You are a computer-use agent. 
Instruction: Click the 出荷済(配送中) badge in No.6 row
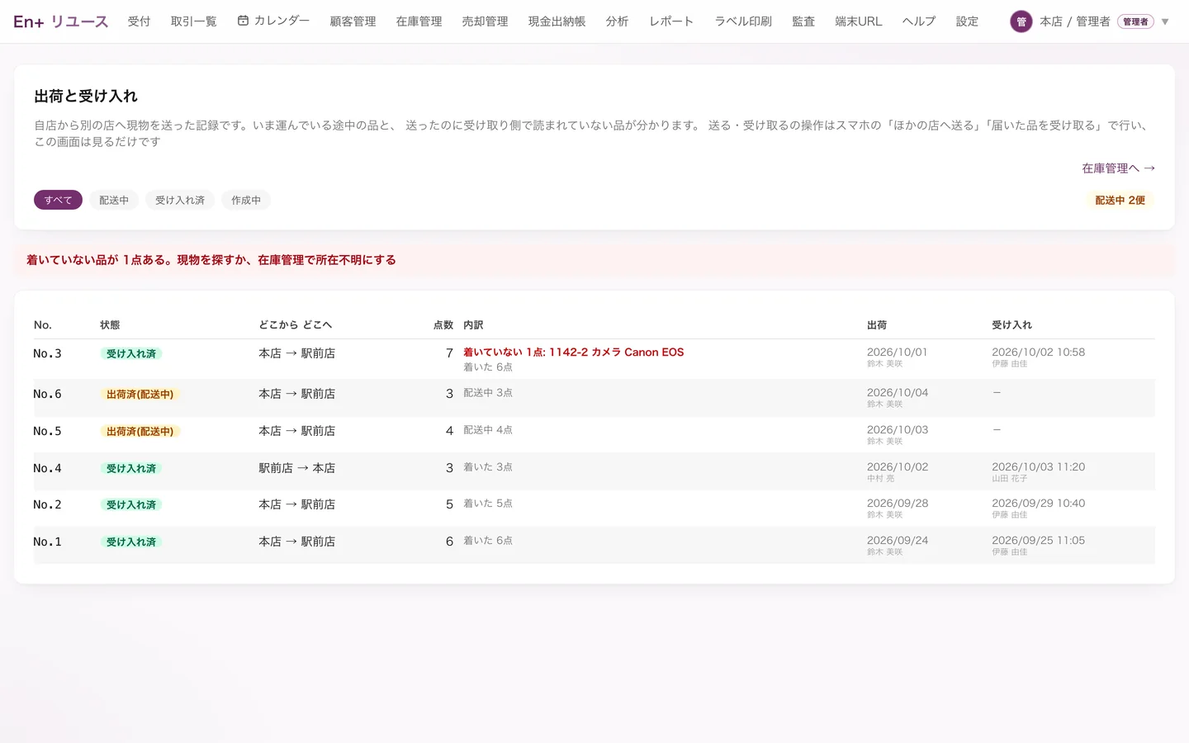(140, 395)
